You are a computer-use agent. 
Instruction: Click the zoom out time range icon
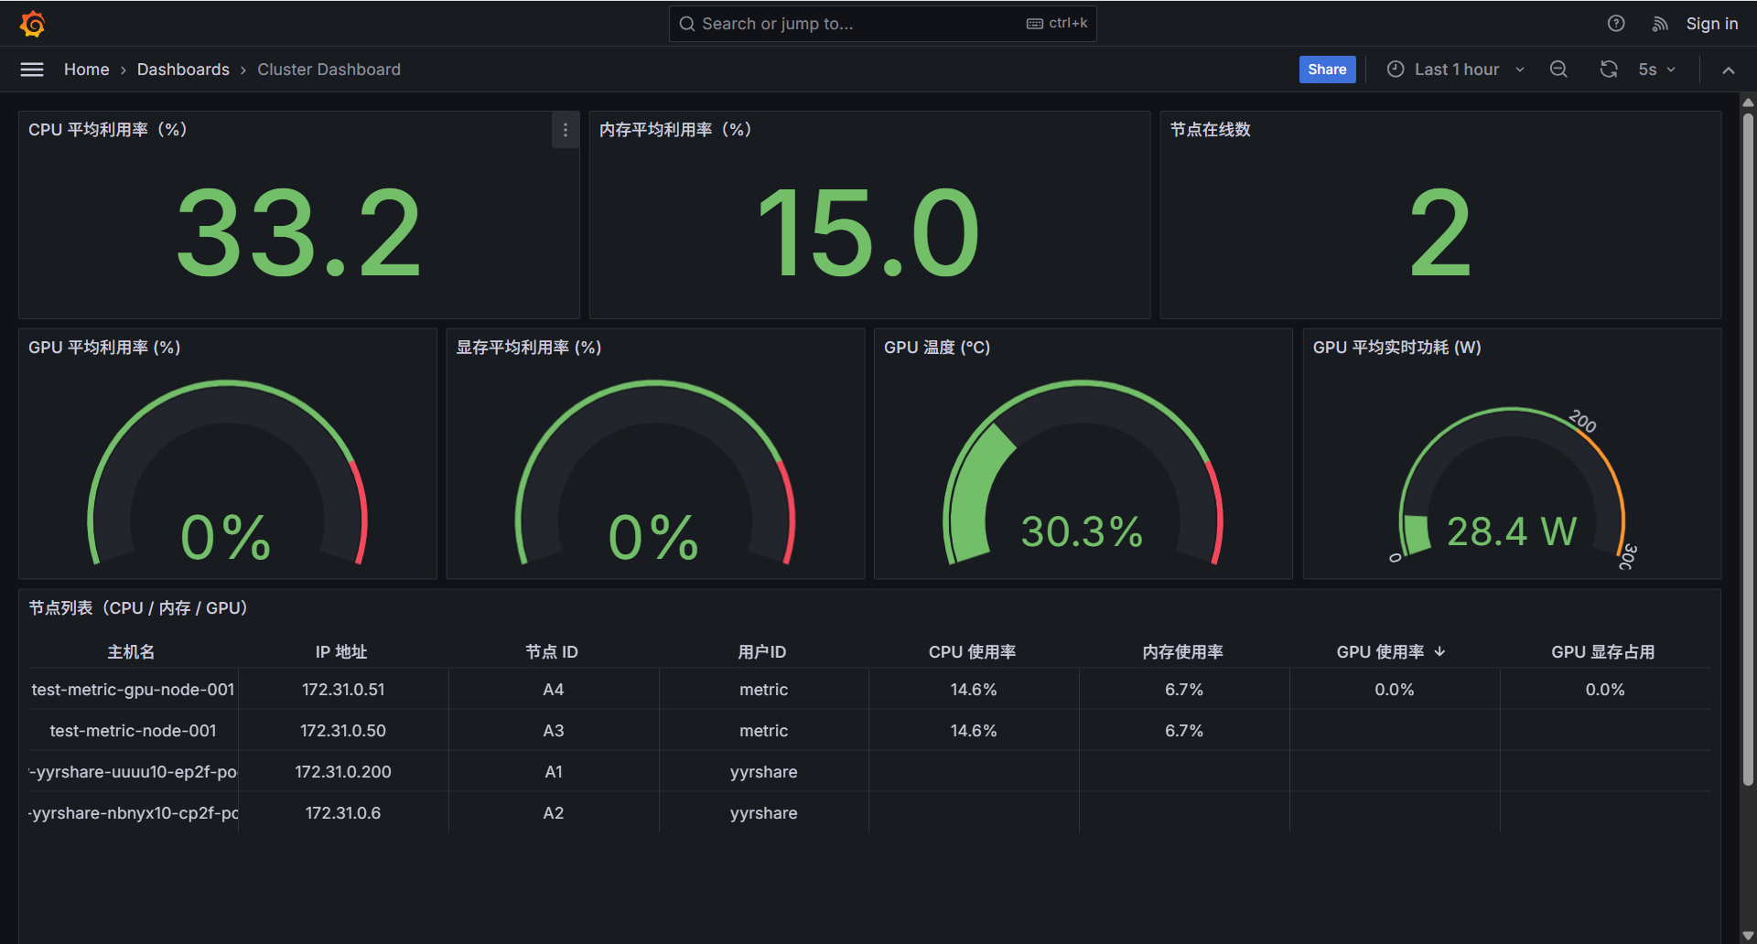click(x=1558, y=70)
